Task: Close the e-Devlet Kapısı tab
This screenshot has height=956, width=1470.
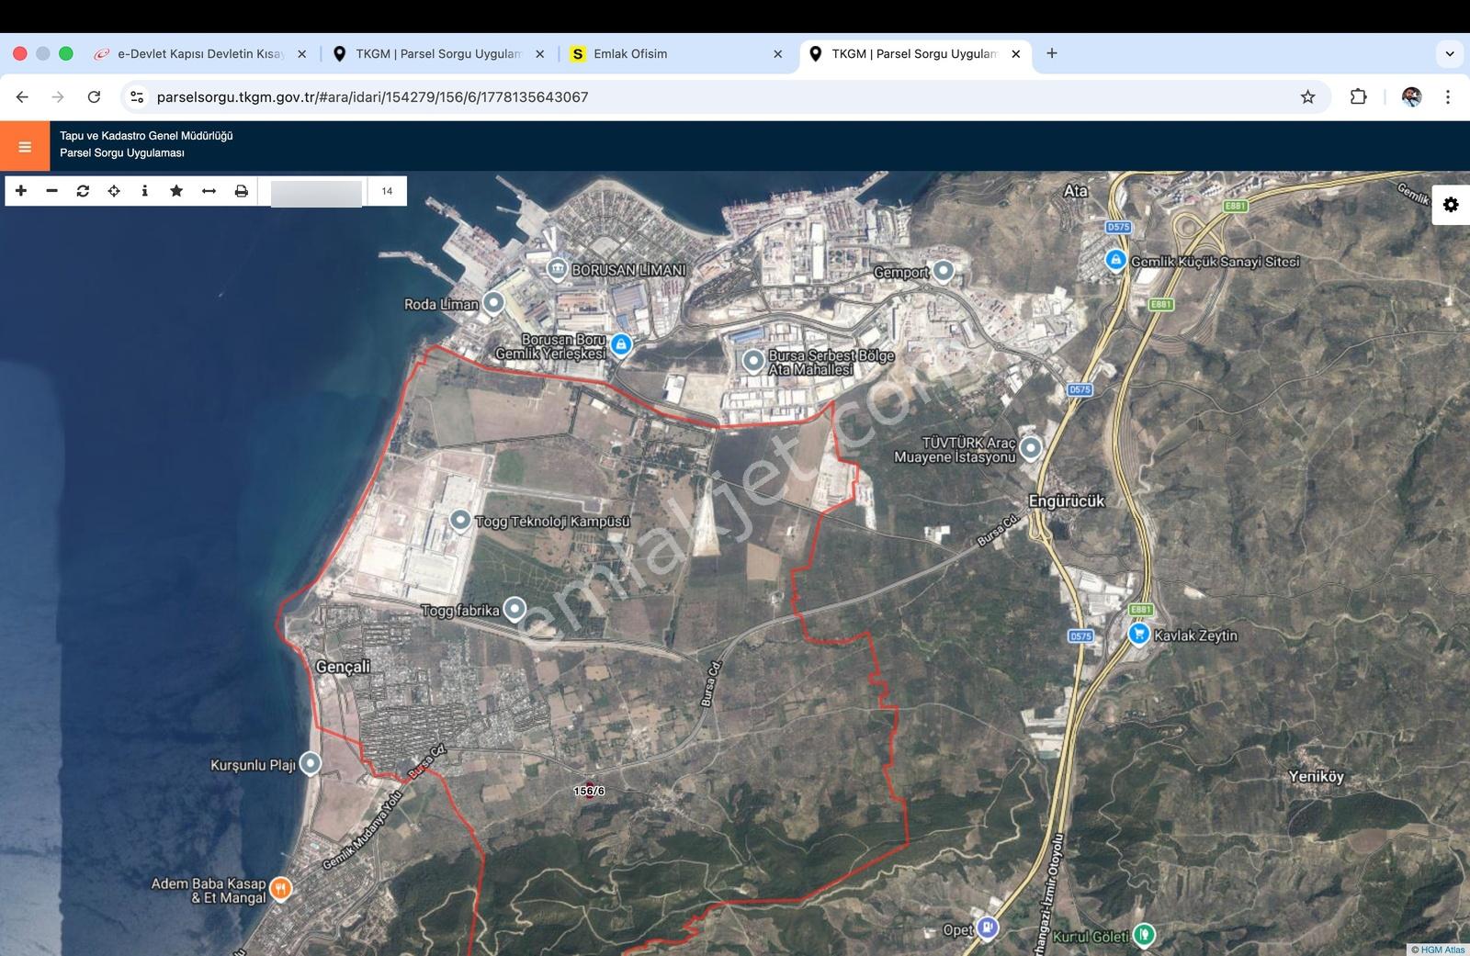Action: tap(301, 54)
